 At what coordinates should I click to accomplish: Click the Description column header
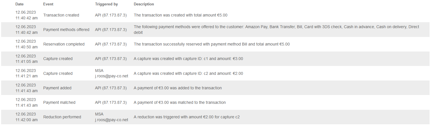pyautogui.click(x=144, y=4)
